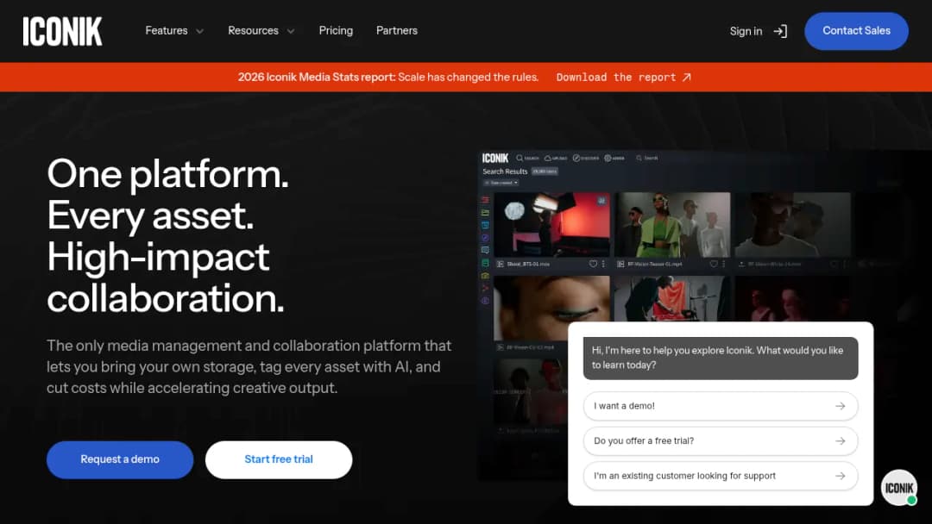Screen dimensions: 932x524
Task: Click the Request a demo button
Action: pyautogui.click(x=120, y=459)
